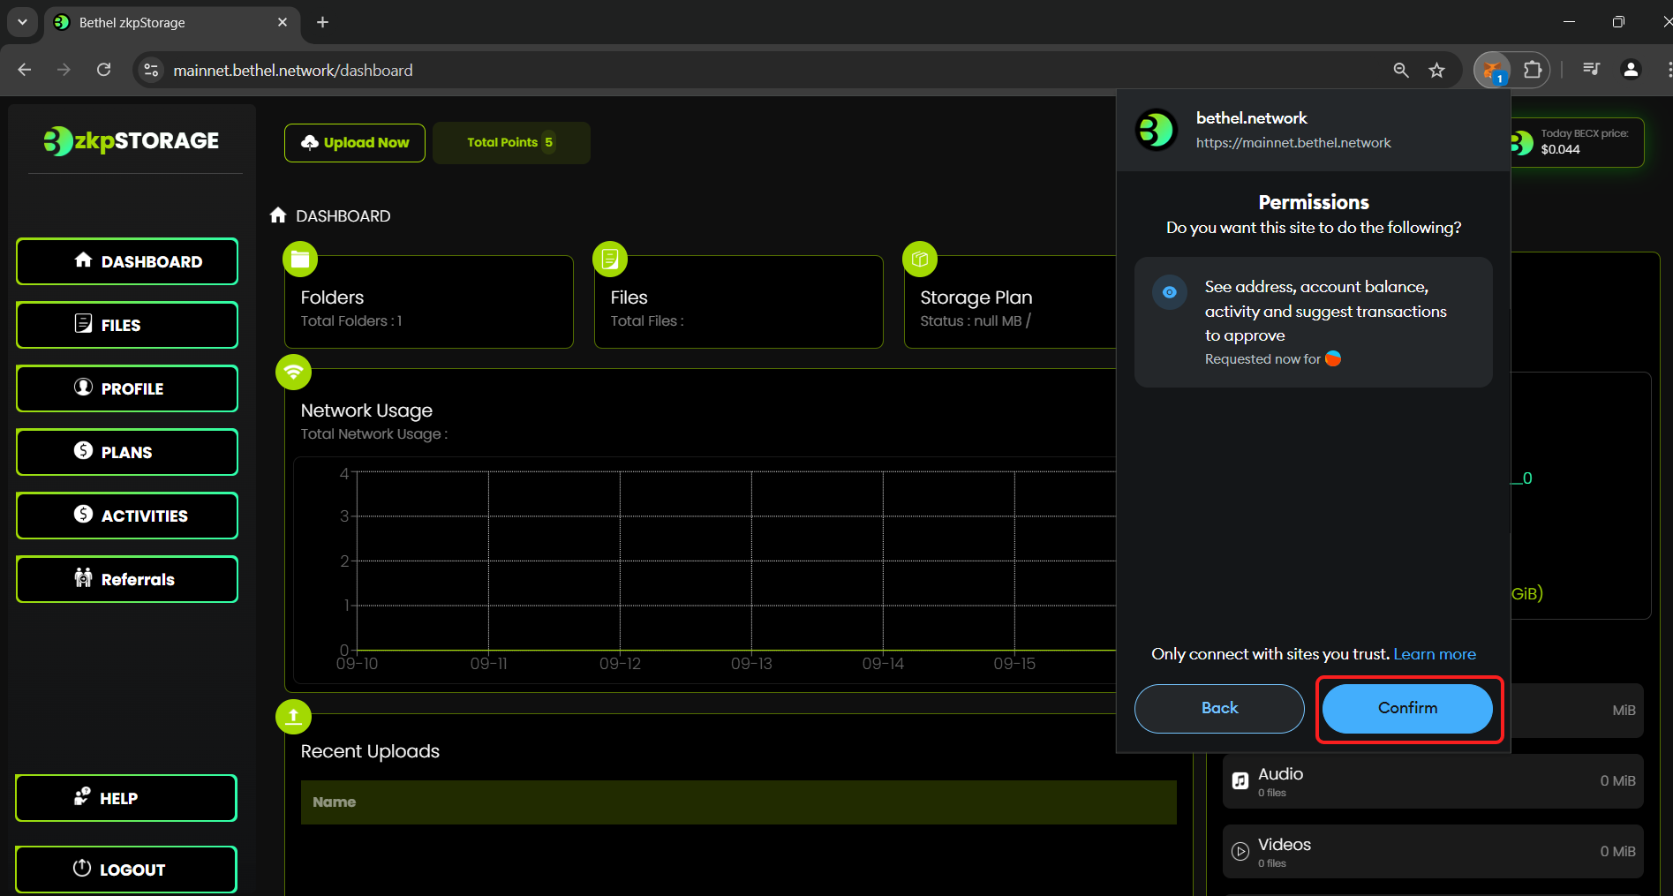Viewport: 1673px width, 896px height.
Task: Click the Logout power icon
Action: click(x=81, y=868)
